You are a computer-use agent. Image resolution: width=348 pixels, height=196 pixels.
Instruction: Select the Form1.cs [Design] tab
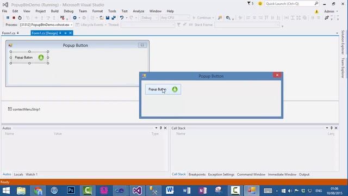pos(45,33)
